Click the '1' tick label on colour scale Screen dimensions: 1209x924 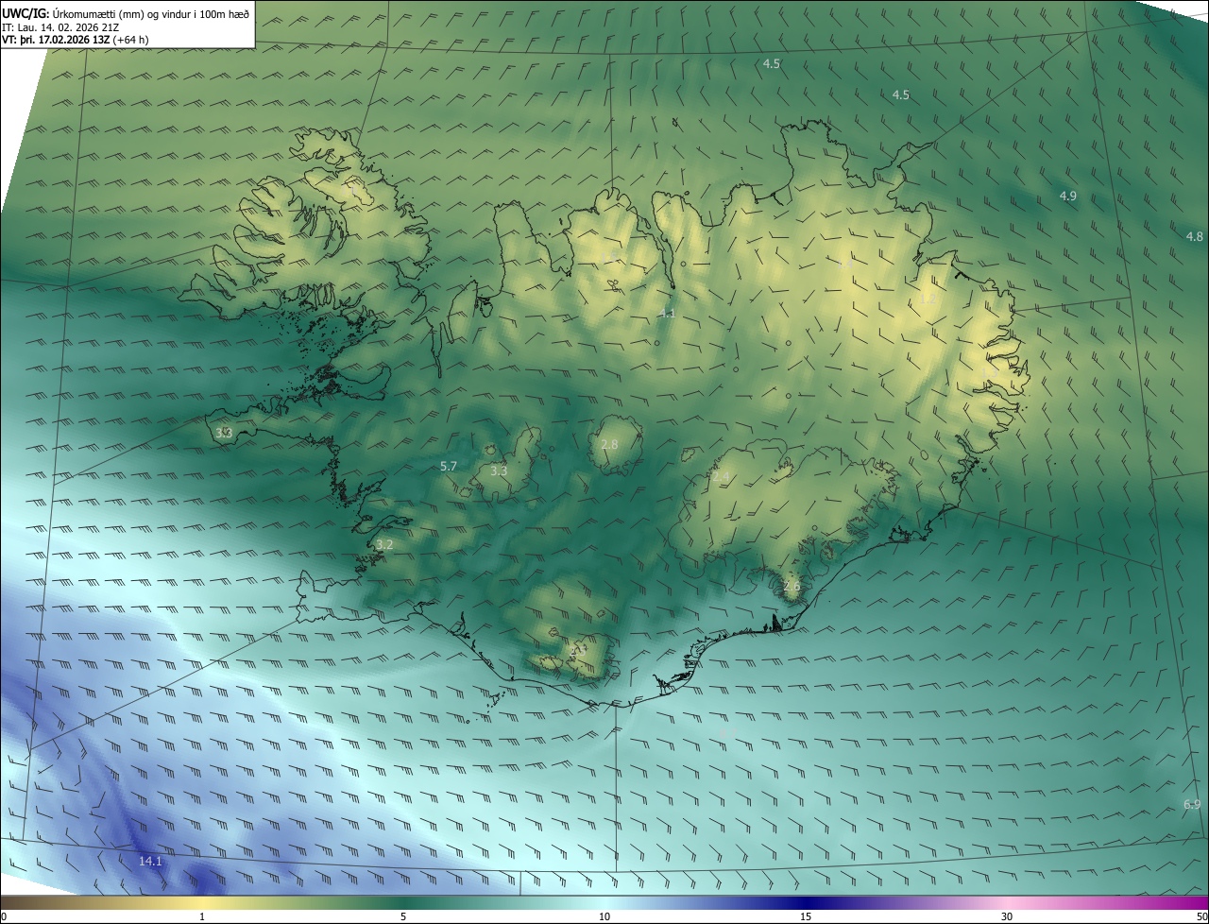pos(202,916)
